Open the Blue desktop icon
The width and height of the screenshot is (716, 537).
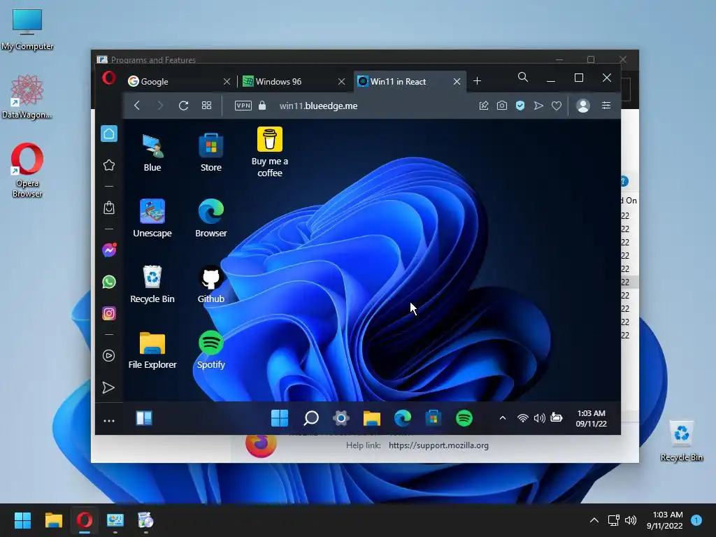tap(152, 153)
